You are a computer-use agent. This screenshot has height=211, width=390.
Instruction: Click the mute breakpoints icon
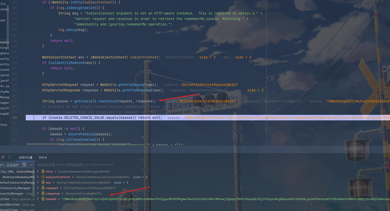click(x=3, y=157)
